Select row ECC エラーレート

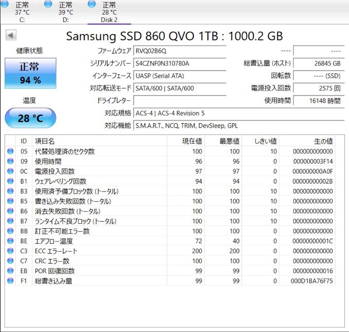click(170, 251)
